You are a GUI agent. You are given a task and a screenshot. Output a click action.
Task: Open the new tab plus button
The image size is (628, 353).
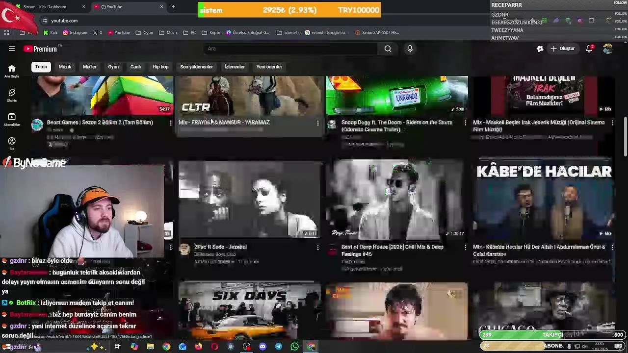173,6
